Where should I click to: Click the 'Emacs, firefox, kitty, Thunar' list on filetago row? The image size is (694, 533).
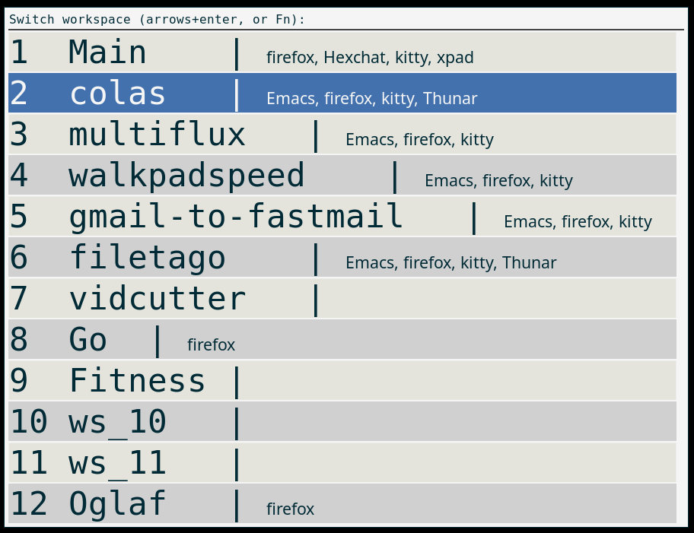point(451,263)
